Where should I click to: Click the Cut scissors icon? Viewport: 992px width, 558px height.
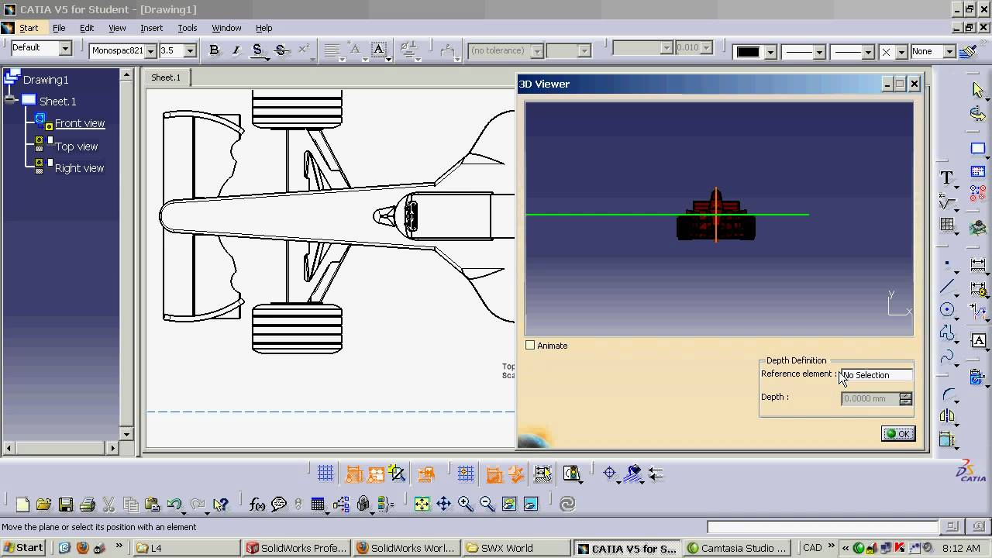click(x=109, y=505)
